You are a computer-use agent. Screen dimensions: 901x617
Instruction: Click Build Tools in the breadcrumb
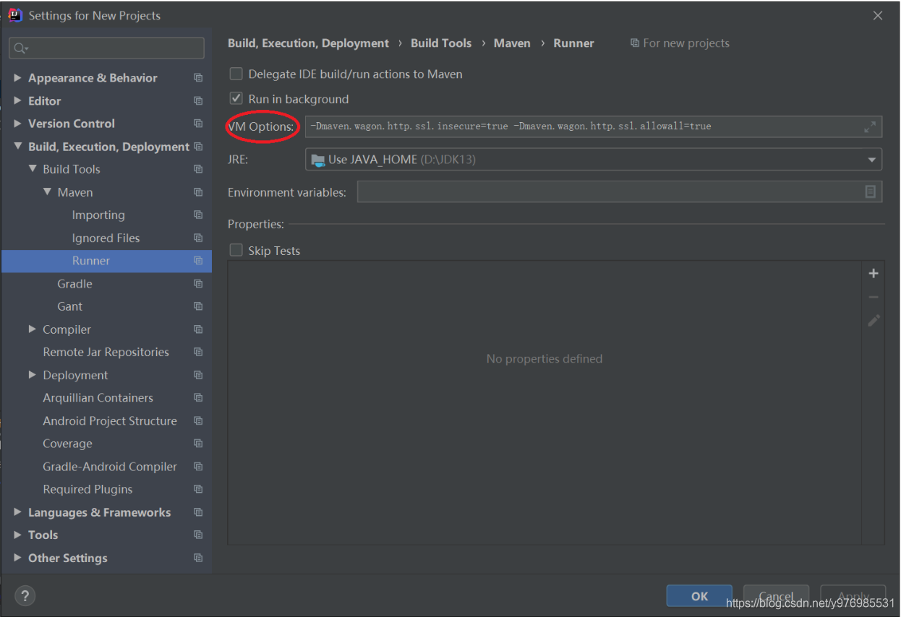pos(441,43)
